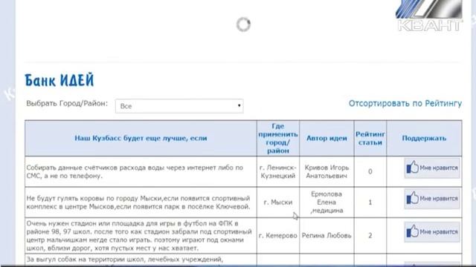The width and height of the screenshot is (476, 267).
Task: Click column header "Наш Кузбасс будет еще лучше, если"
Action: pyautogui.click(x=141, y=139)
